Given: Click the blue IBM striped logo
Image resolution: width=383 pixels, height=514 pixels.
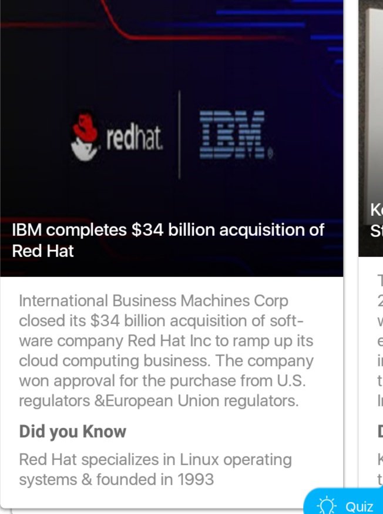Looking at the screenshot, I should (x=231, y=134).
